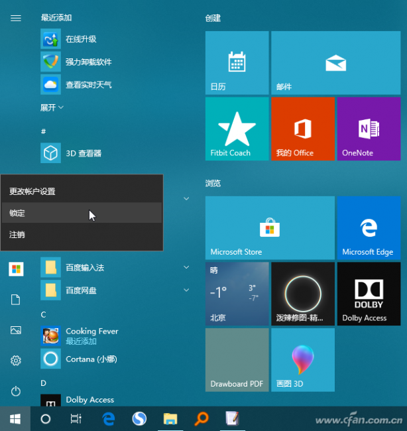Image resolution: width=407 pixels, height=431 pixels.
Task: Launch 强力卸载软件 from recently added
Action: coord(88,62)
